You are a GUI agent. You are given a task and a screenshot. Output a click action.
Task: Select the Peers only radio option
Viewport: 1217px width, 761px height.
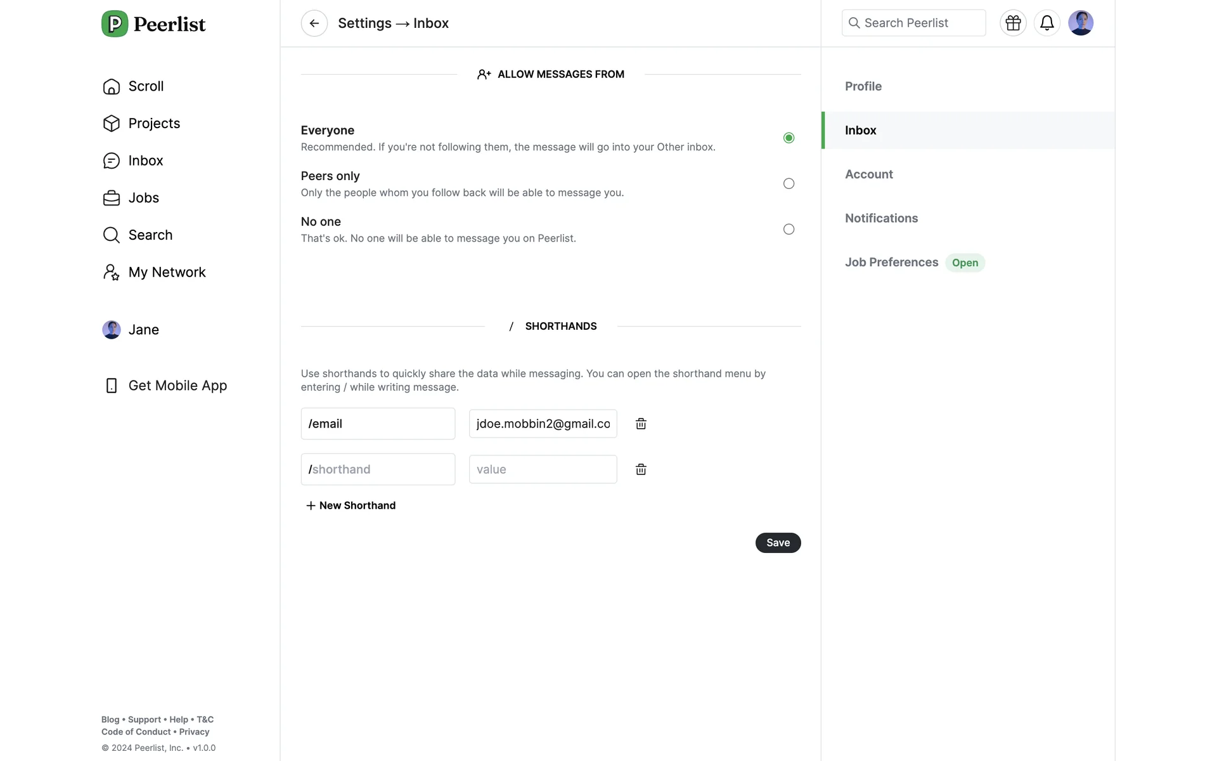[x=789, y=183]
